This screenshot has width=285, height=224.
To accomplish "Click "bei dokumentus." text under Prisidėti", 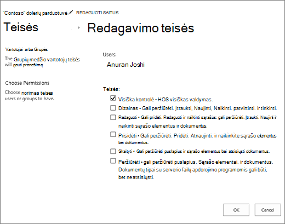I will click(x=133, y=142).
